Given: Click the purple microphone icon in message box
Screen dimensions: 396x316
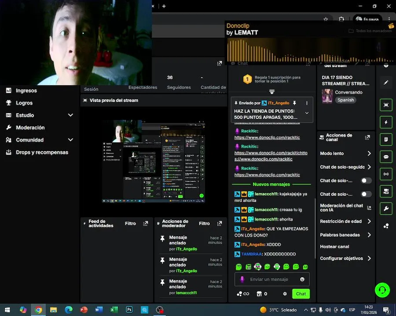Looking at the screenshot, I should pos(242,279).
